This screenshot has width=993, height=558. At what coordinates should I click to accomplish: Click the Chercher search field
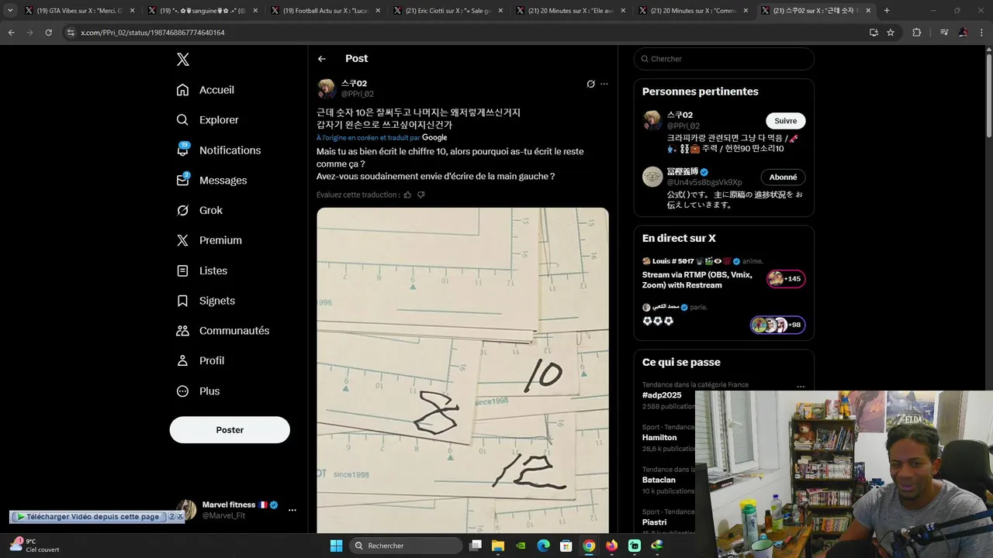tap(724, 59)
